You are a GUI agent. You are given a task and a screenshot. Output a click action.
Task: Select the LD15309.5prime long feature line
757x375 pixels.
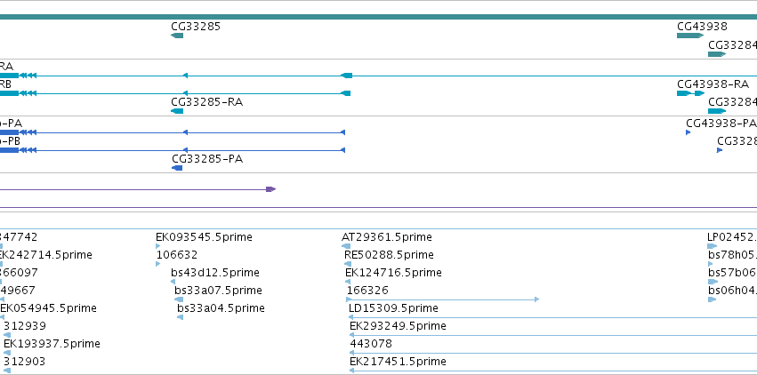point(552,317)
